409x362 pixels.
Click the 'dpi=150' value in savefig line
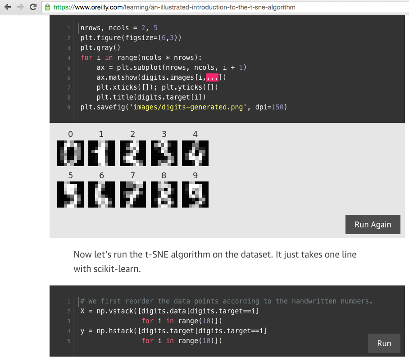(x=269, y=107)
